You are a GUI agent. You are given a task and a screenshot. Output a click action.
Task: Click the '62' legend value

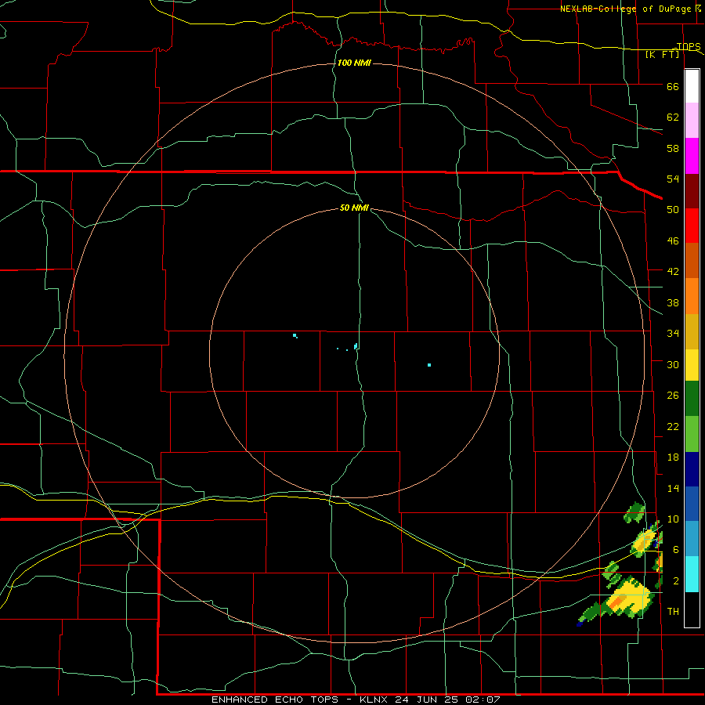coord(673,117)
